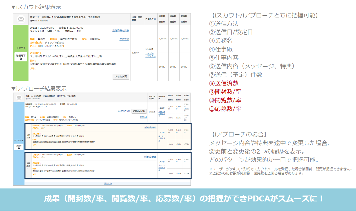Click the circular collapse icon beside 閉じる
Screen dimensions: 356x211
tap(111, 183)
